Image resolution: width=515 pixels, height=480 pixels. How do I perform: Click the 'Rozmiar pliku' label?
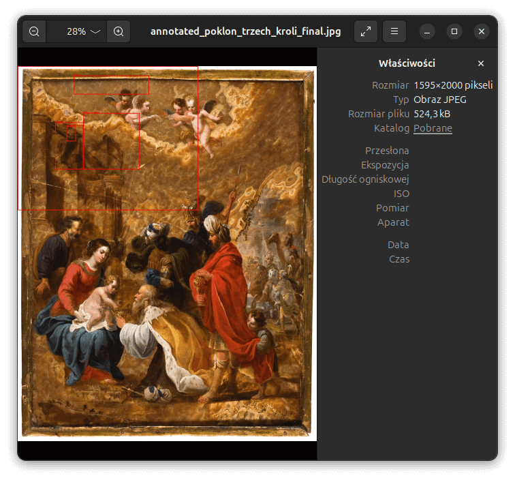click(x=379, y=114)
